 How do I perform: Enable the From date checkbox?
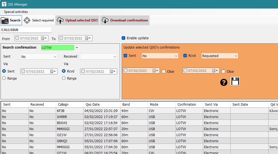[17, 38]
